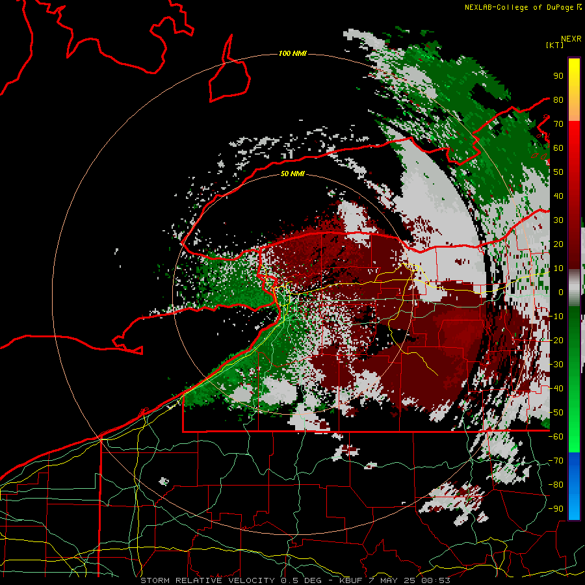Click the -50 scale value
585x585 pixels.
(x=556, y=413)
